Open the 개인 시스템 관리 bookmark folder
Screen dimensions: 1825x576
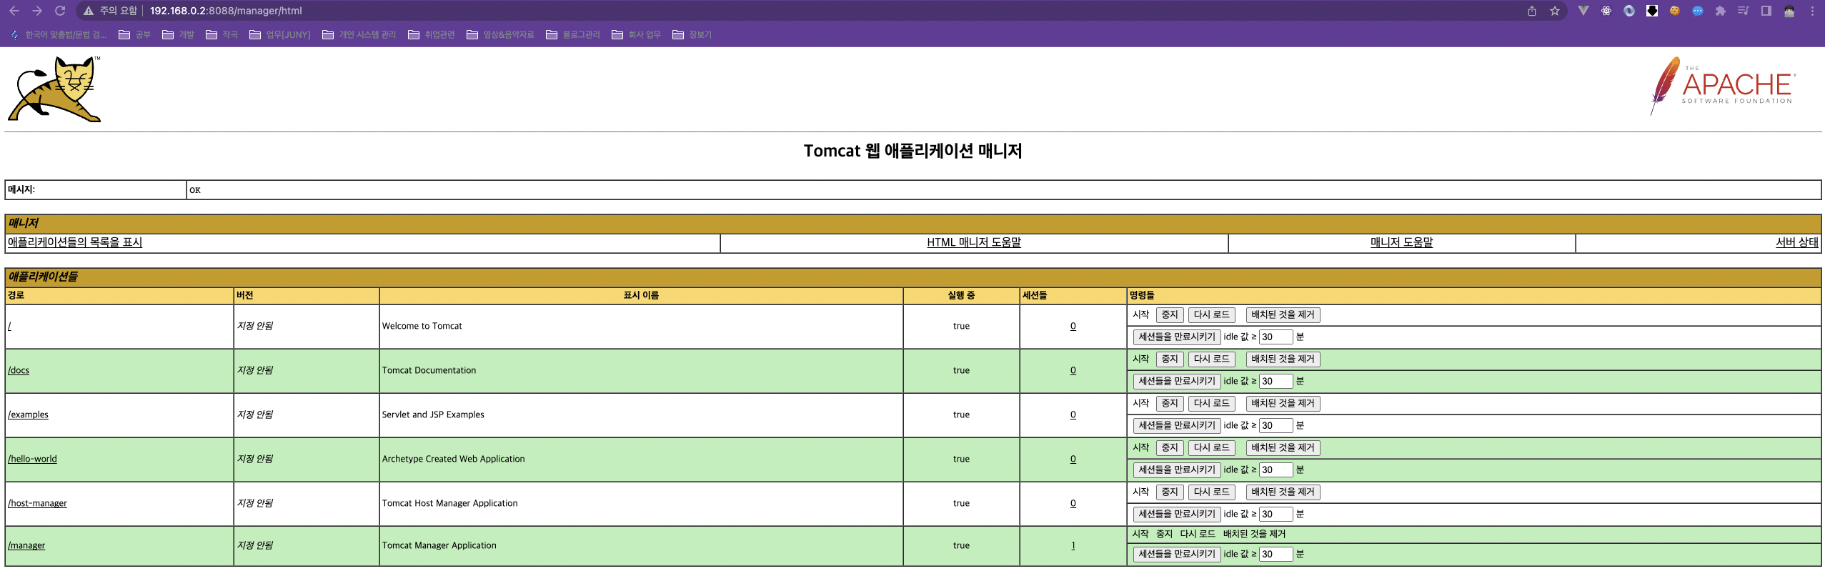[x=359, y=34]
